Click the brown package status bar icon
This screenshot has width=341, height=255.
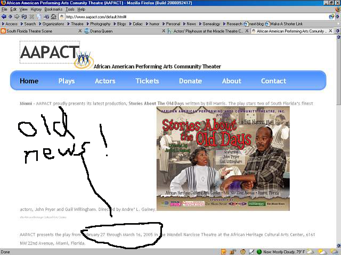pos(232,252)
